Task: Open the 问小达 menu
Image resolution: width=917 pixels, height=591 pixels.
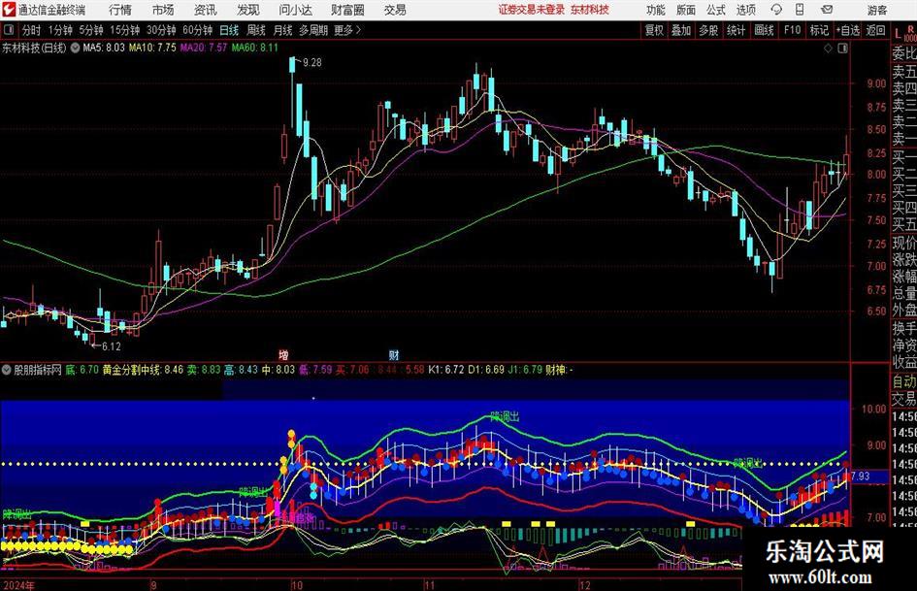Action: click(x=295, y=10)
